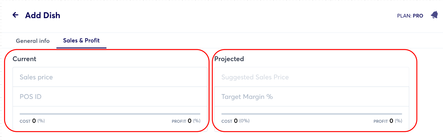Switch to the General info tab
This screenshot has width=443, height=140.
33,41
